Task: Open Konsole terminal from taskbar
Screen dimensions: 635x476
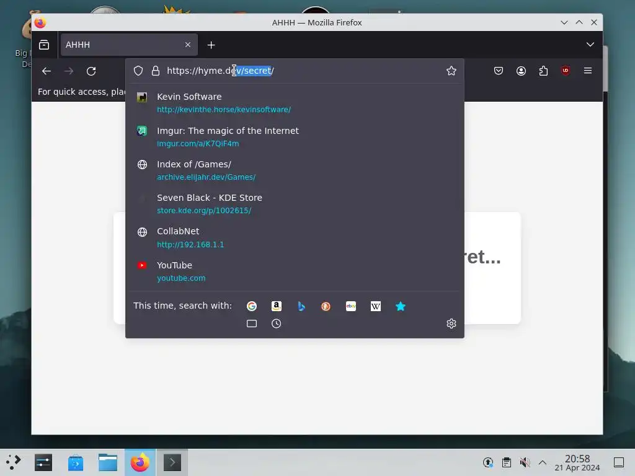Action: (x=172, y=462)
